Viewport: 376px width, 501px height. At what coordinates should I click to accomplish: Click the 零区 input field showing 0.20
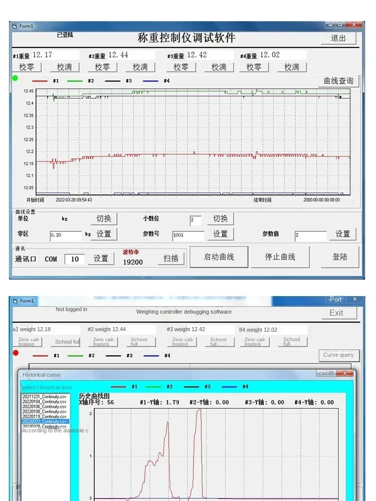pyautogui.click(x=65, y=235)
